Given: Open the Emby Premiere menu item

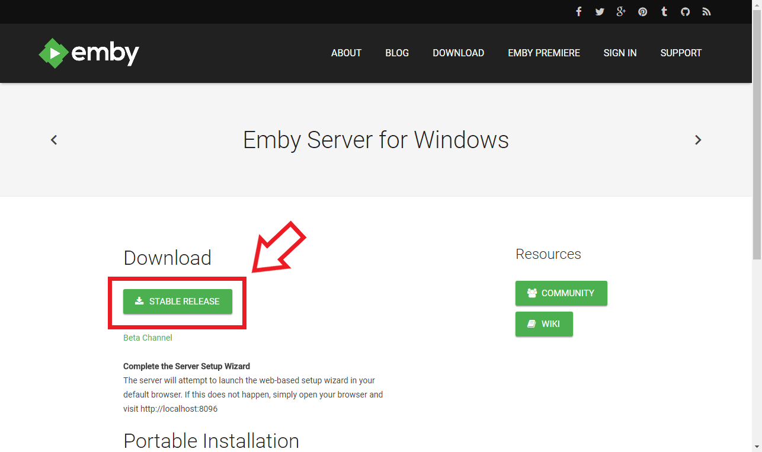Looking at the screenshot, I should click(x=544, y=53).
